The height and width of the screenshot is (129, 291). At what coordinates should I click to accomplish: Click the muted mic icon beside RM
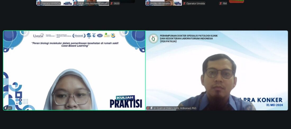click(221, 3)
